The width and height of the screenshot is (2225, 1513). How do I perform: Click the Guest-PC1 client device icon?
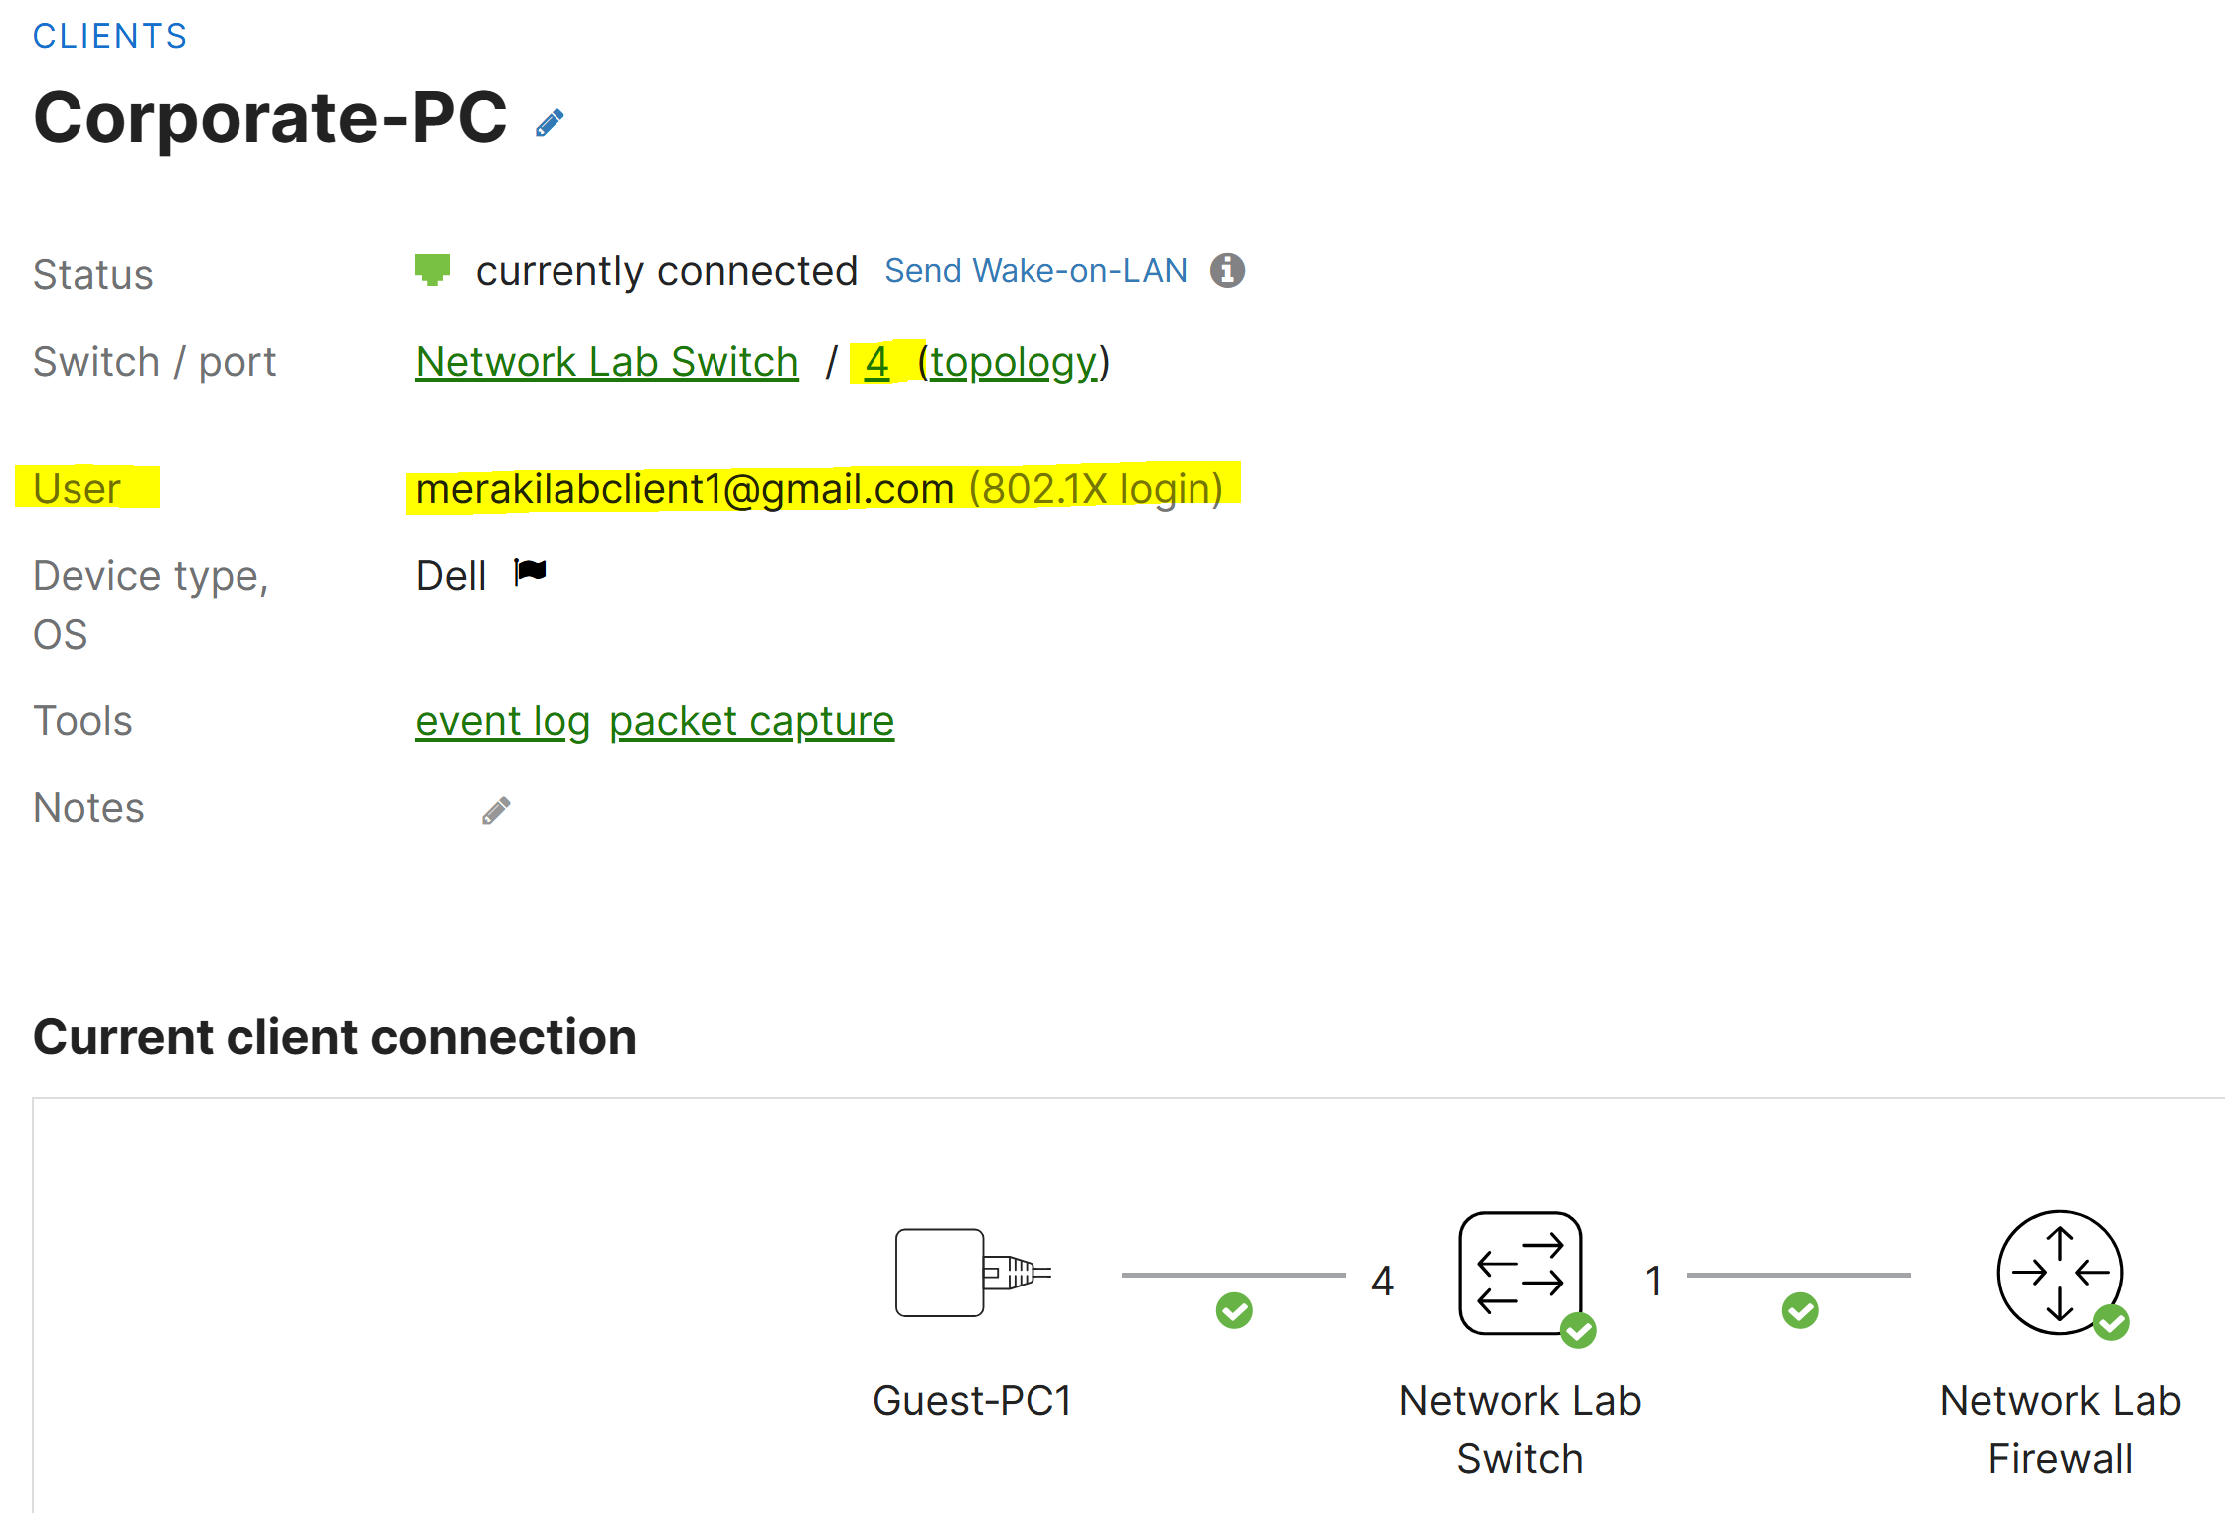(x=973, y=1273)
